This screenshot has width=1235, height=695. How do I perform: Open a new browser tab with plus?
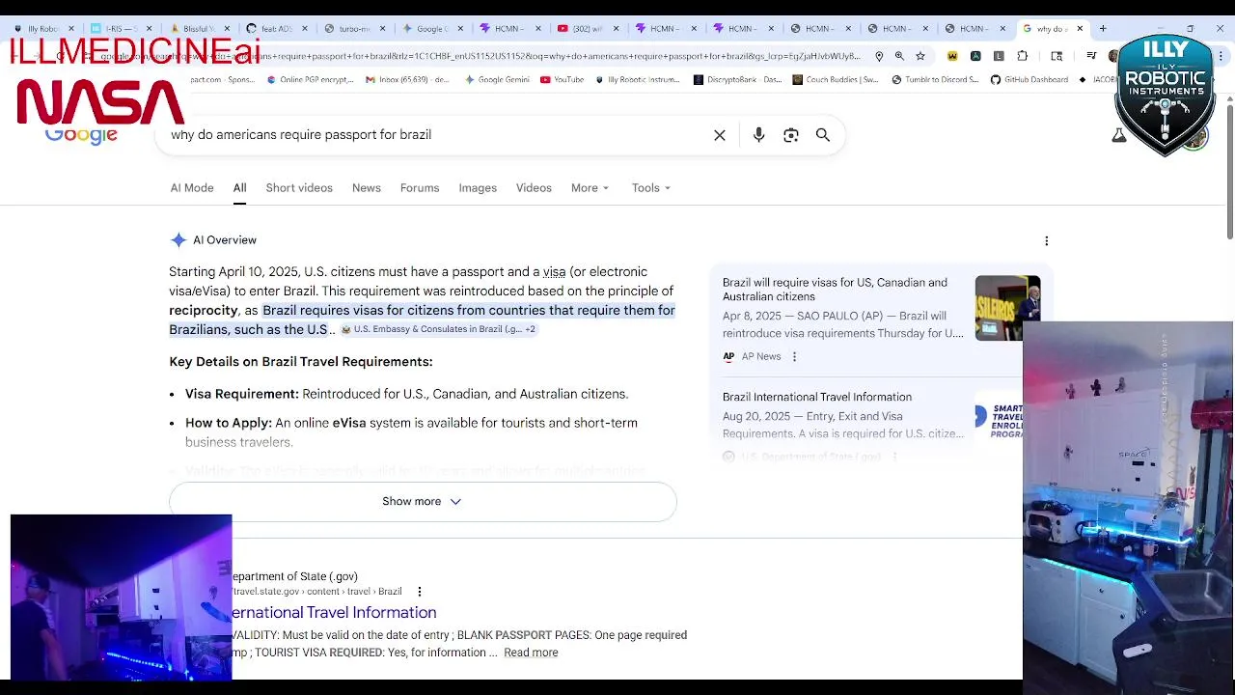(1103, 28)
